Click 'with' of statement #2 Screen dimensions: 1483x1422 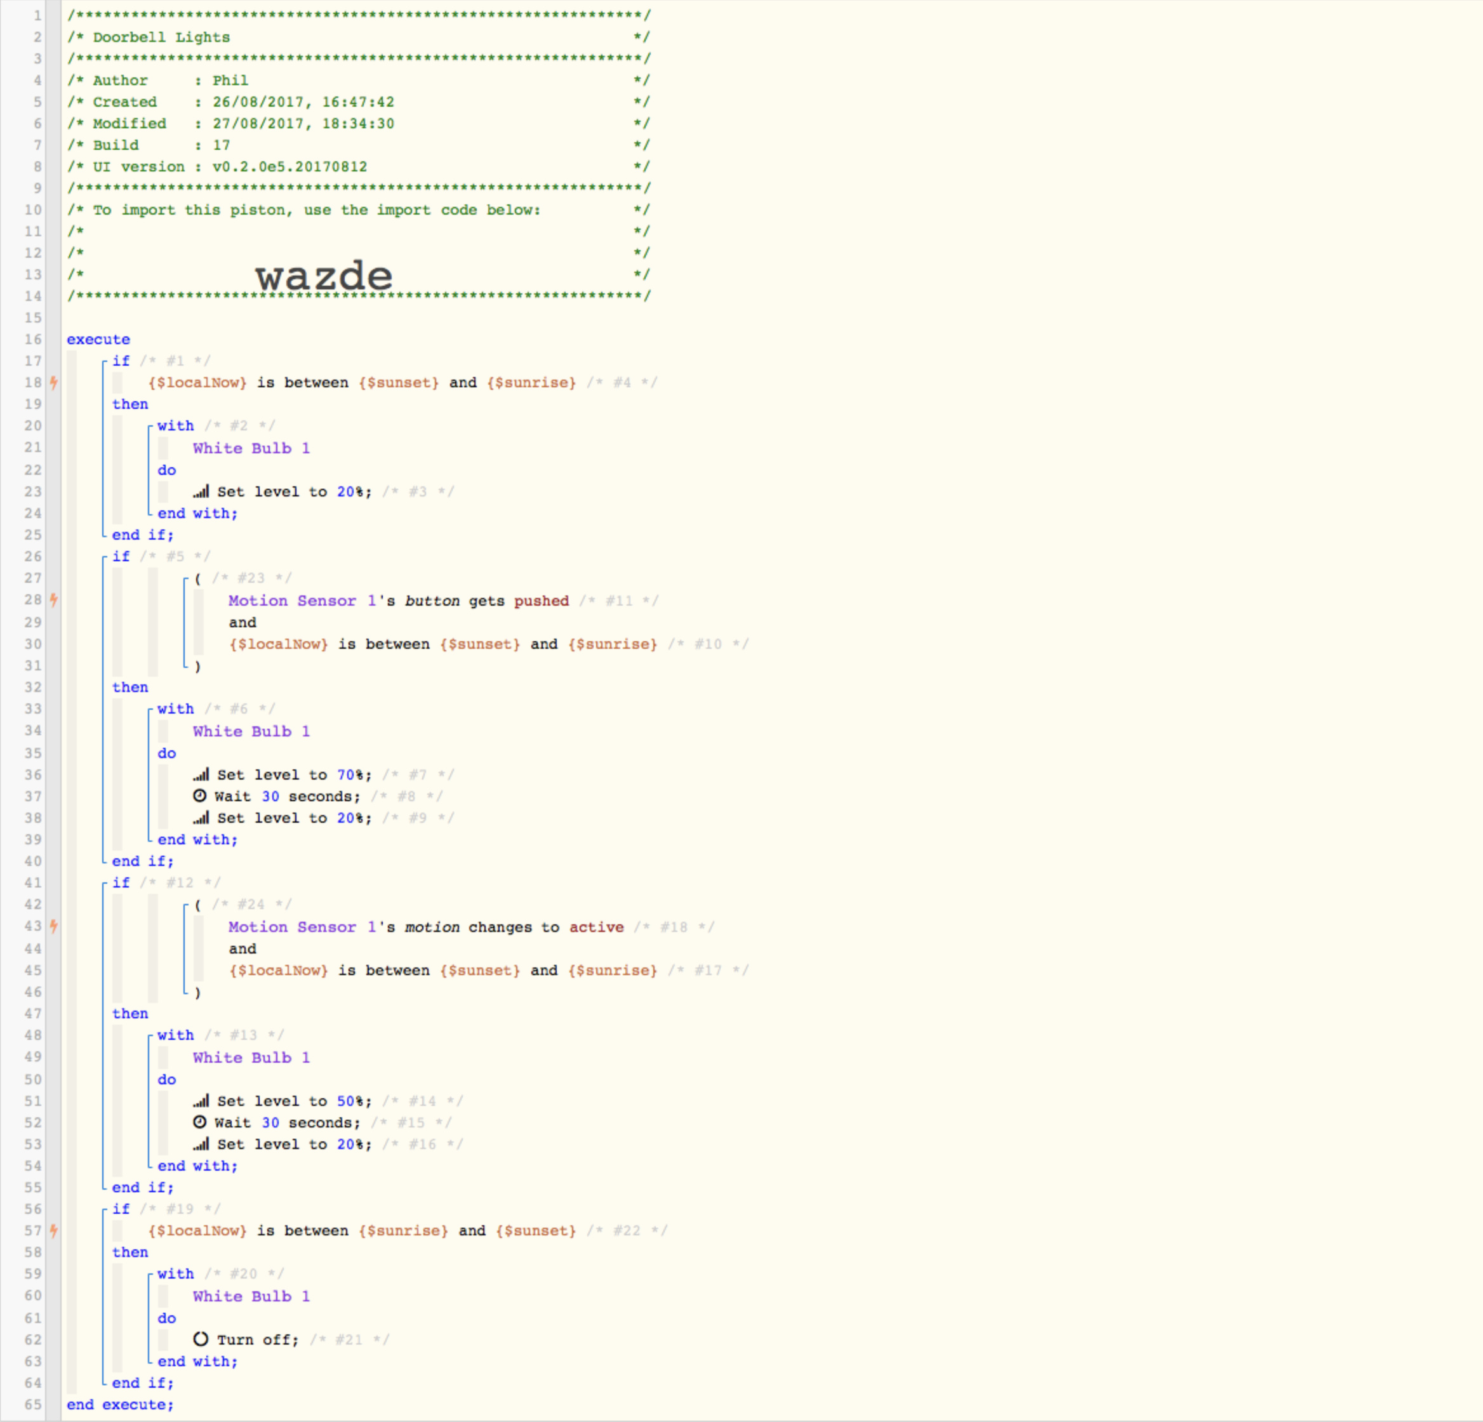pos(176,425)
